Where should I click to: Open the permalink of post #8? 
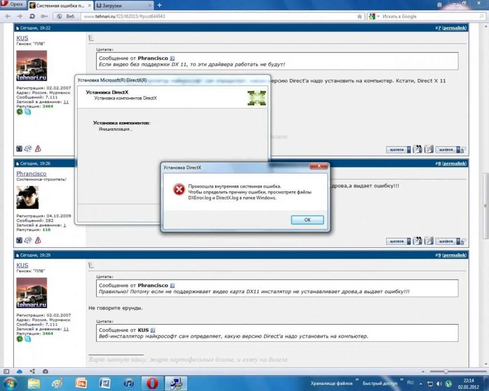tap(454, 164)
